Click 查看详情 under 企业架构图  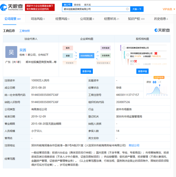pyautogui.click(x=87, y=71)
